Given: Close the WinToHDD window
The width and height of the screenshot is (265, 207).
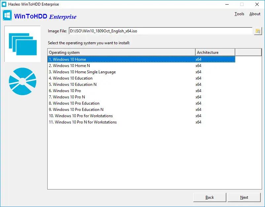Looking at the screenshot, I should pos(257,4).
